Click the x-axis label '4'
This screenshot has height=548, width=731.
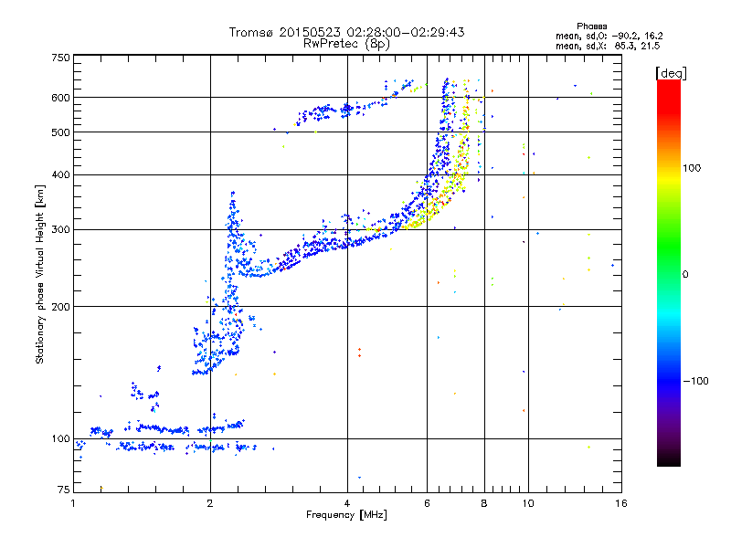point(347,503)
